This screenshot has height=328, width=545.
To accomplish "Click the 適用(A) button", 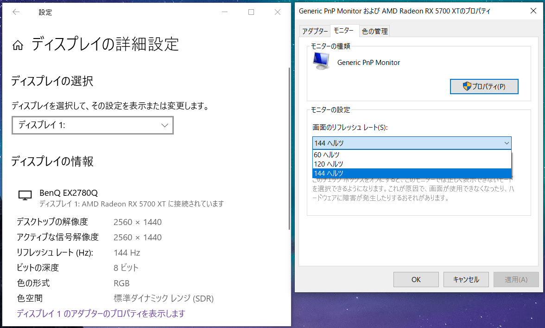I will 516,279.
